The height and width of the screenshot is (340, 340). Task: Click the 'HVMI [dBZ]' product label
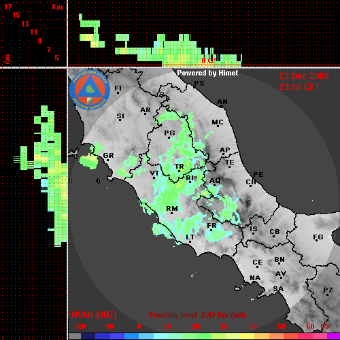point(94,315)
